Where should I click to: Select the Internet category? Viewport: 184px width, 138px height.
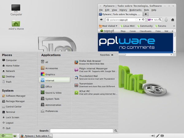click(55, 80)
